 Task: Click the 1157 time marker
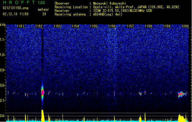[x=130, y=26]
